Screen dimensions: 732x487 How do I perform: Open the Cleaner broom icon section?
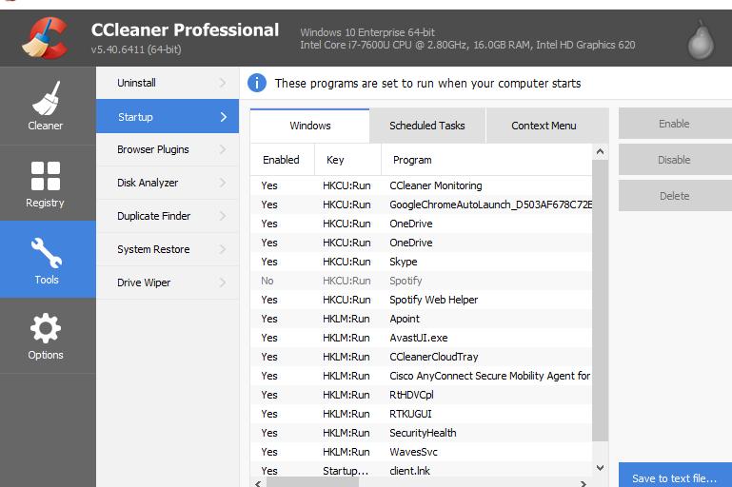click(x=46, y=105)
